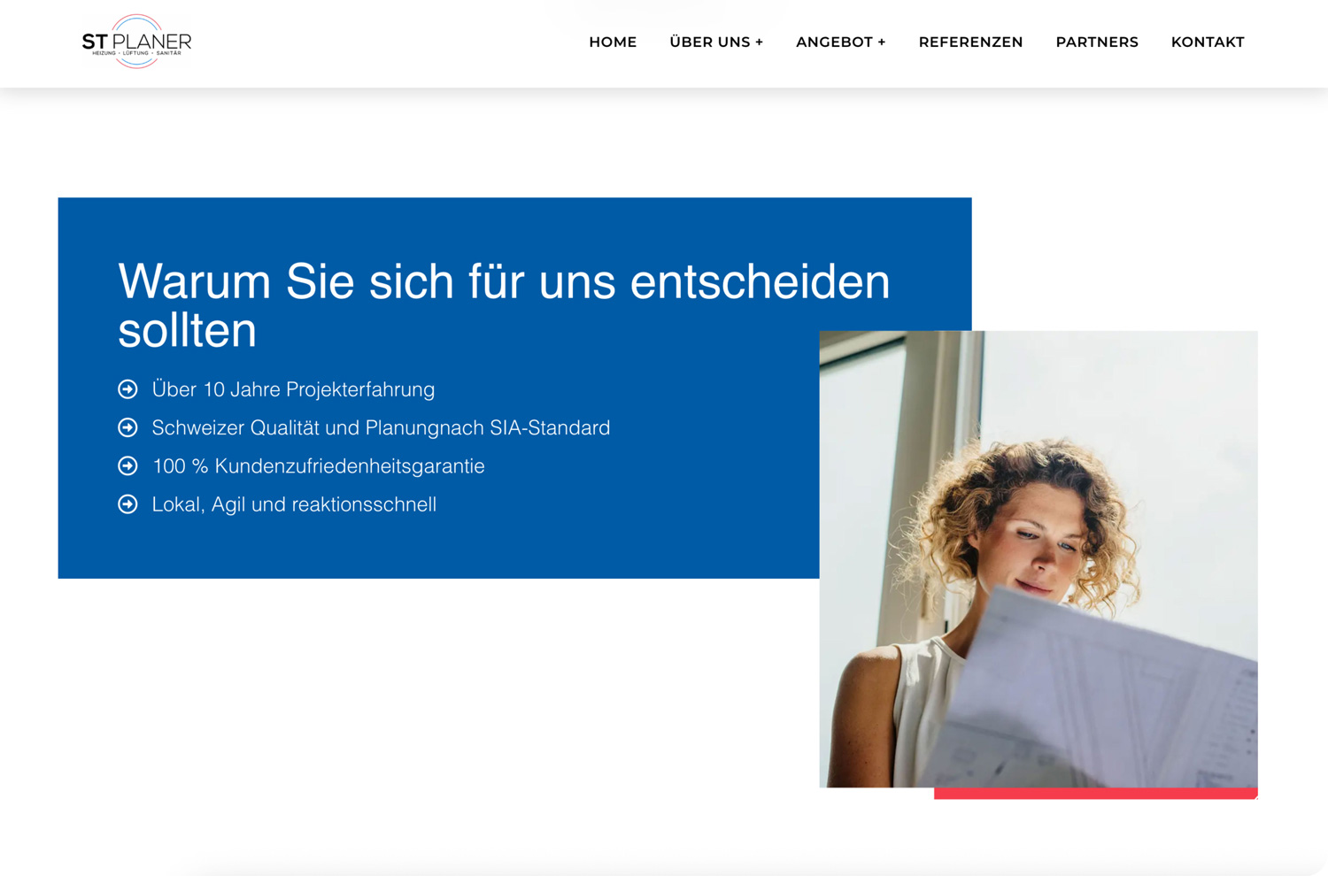
Task: Open the KONTAKT page
Action: [x=1208, y=42]
